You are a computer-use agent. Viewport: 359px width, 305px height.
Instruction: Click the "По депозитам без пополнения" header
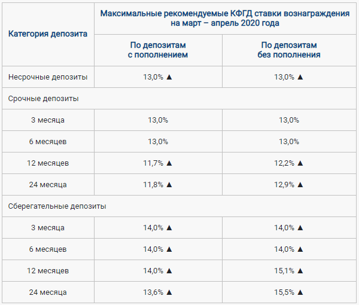[x=290, y=50]
